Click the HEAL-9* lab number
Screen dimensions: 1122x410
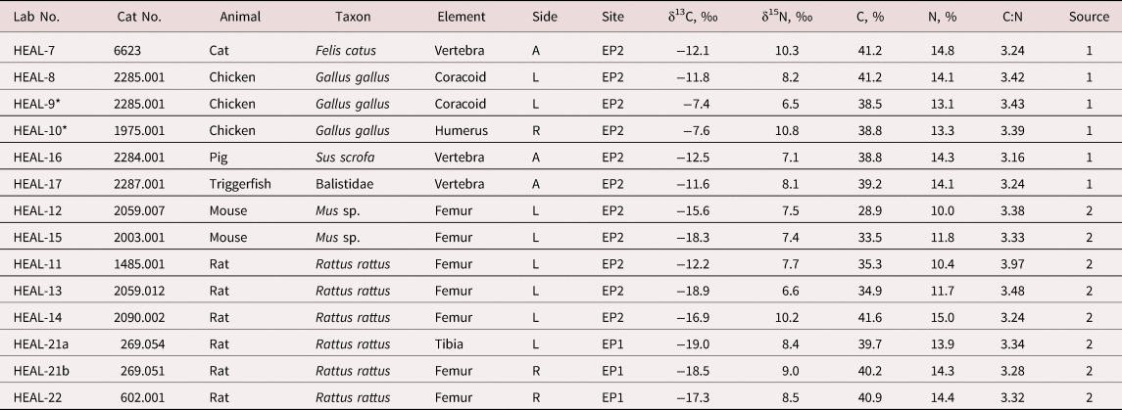pyautogui.click(x=35, y=105)
